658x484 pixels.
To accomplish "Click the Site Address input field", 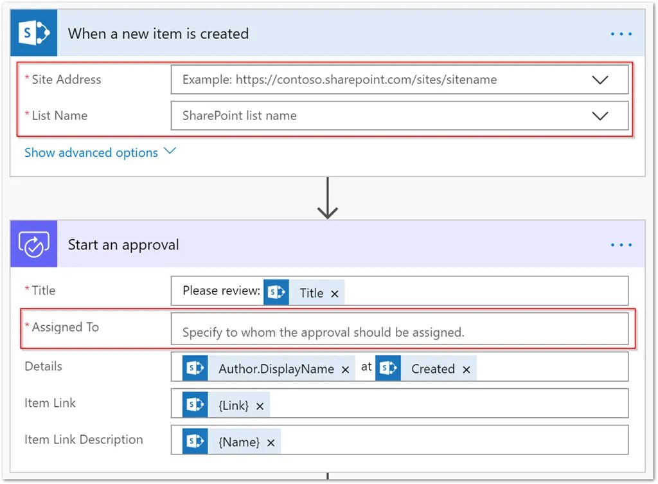I will point(400,79).
